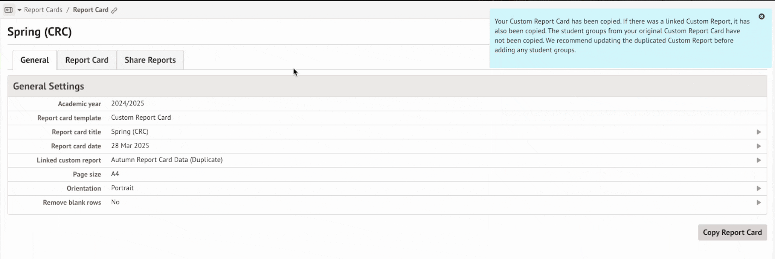Switch to the General tab
Screen dimensions: 775x259
[35, 60]
